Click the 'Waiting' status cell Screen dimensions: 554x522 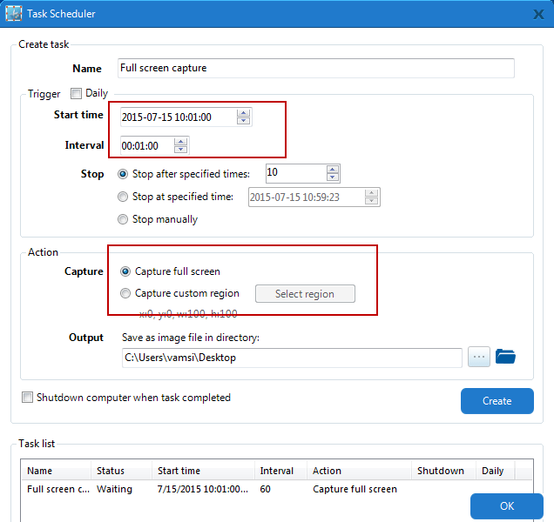(114, 489)
